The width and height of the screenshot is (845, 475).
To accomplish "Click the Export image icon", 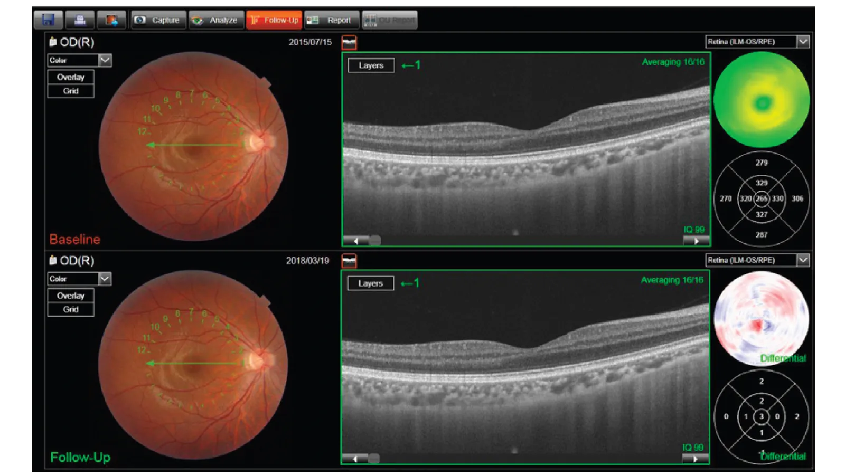I will (111, 20).
